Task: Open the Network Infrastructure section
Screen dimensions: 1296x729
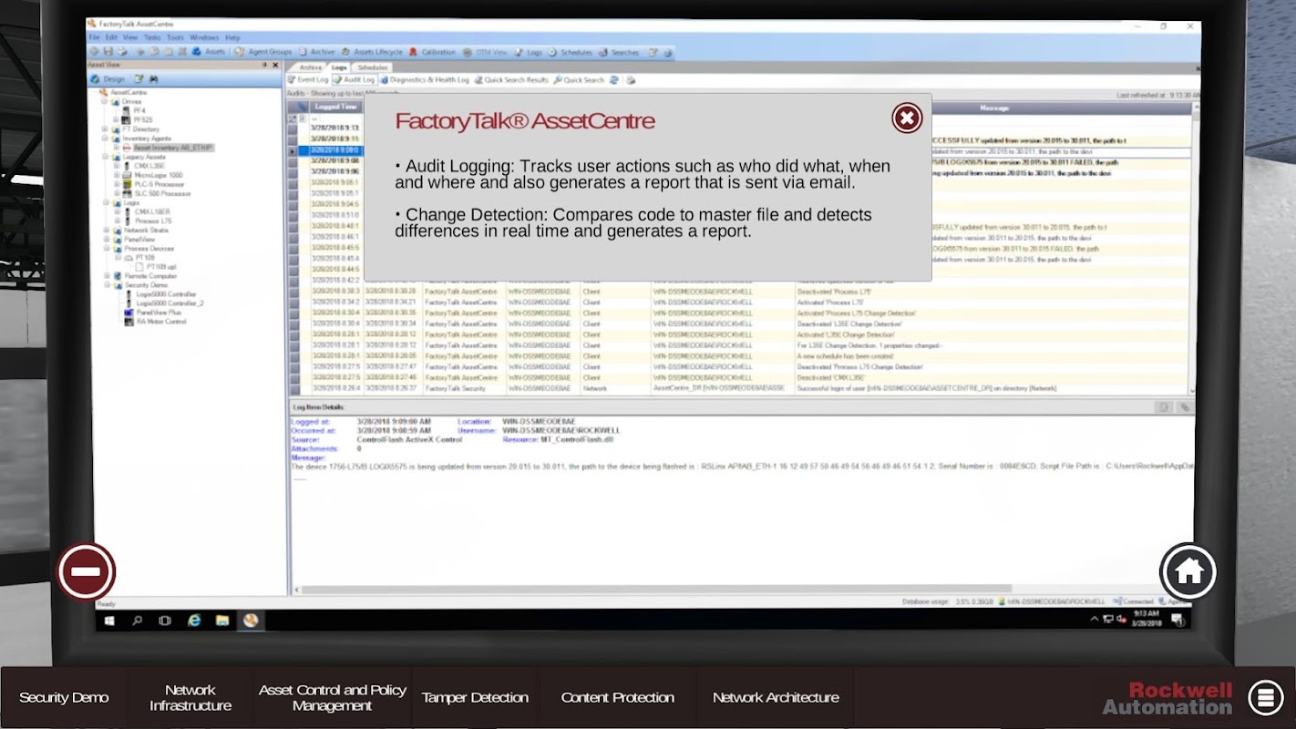Action: click(190, 698)
